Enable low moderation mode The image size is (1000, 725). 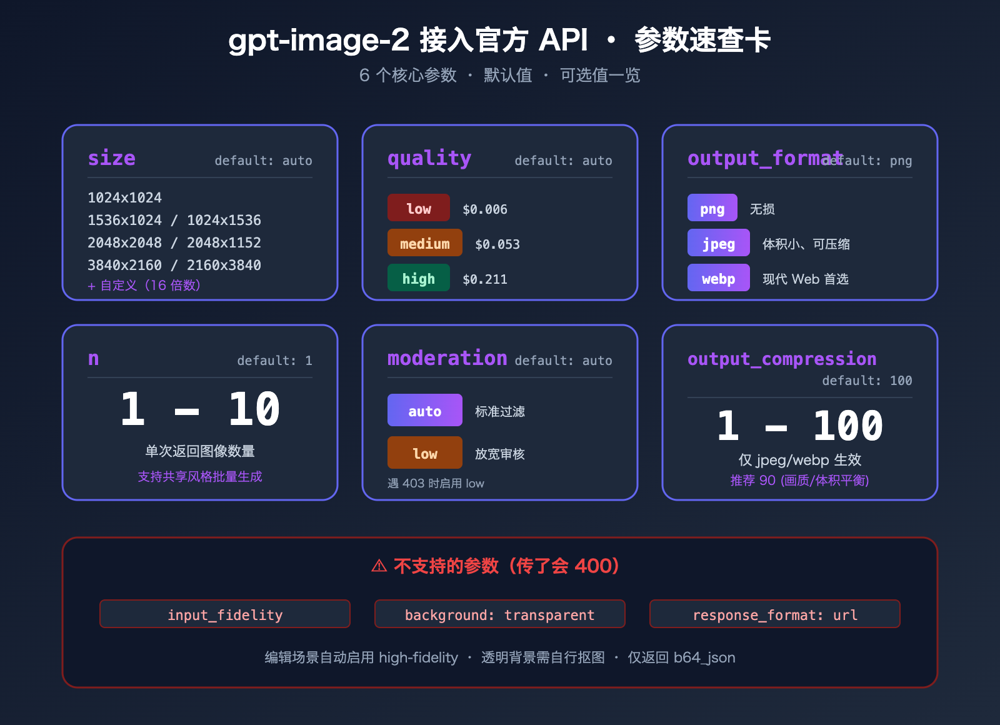pyautogui.click(x=424, y=452)
